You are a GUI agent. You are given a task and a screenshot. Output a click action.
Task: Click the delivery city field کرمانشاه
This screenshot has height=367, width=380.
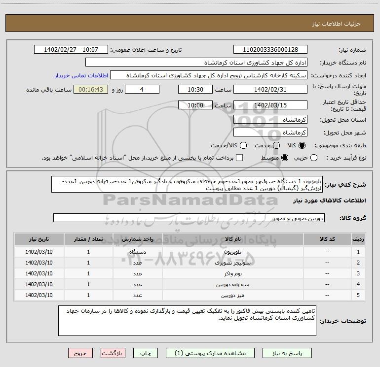pos(270,133)
